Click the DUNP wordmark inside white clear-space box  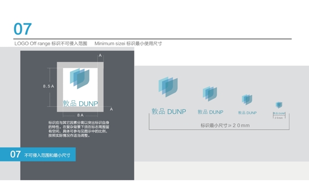click(x=80, y=103)
